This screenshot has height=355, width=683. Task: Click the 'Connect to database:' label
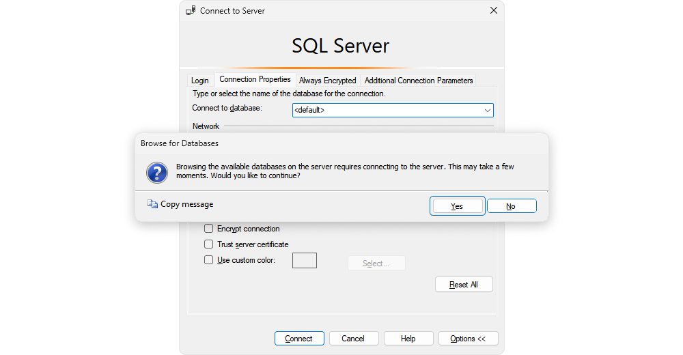227,108
